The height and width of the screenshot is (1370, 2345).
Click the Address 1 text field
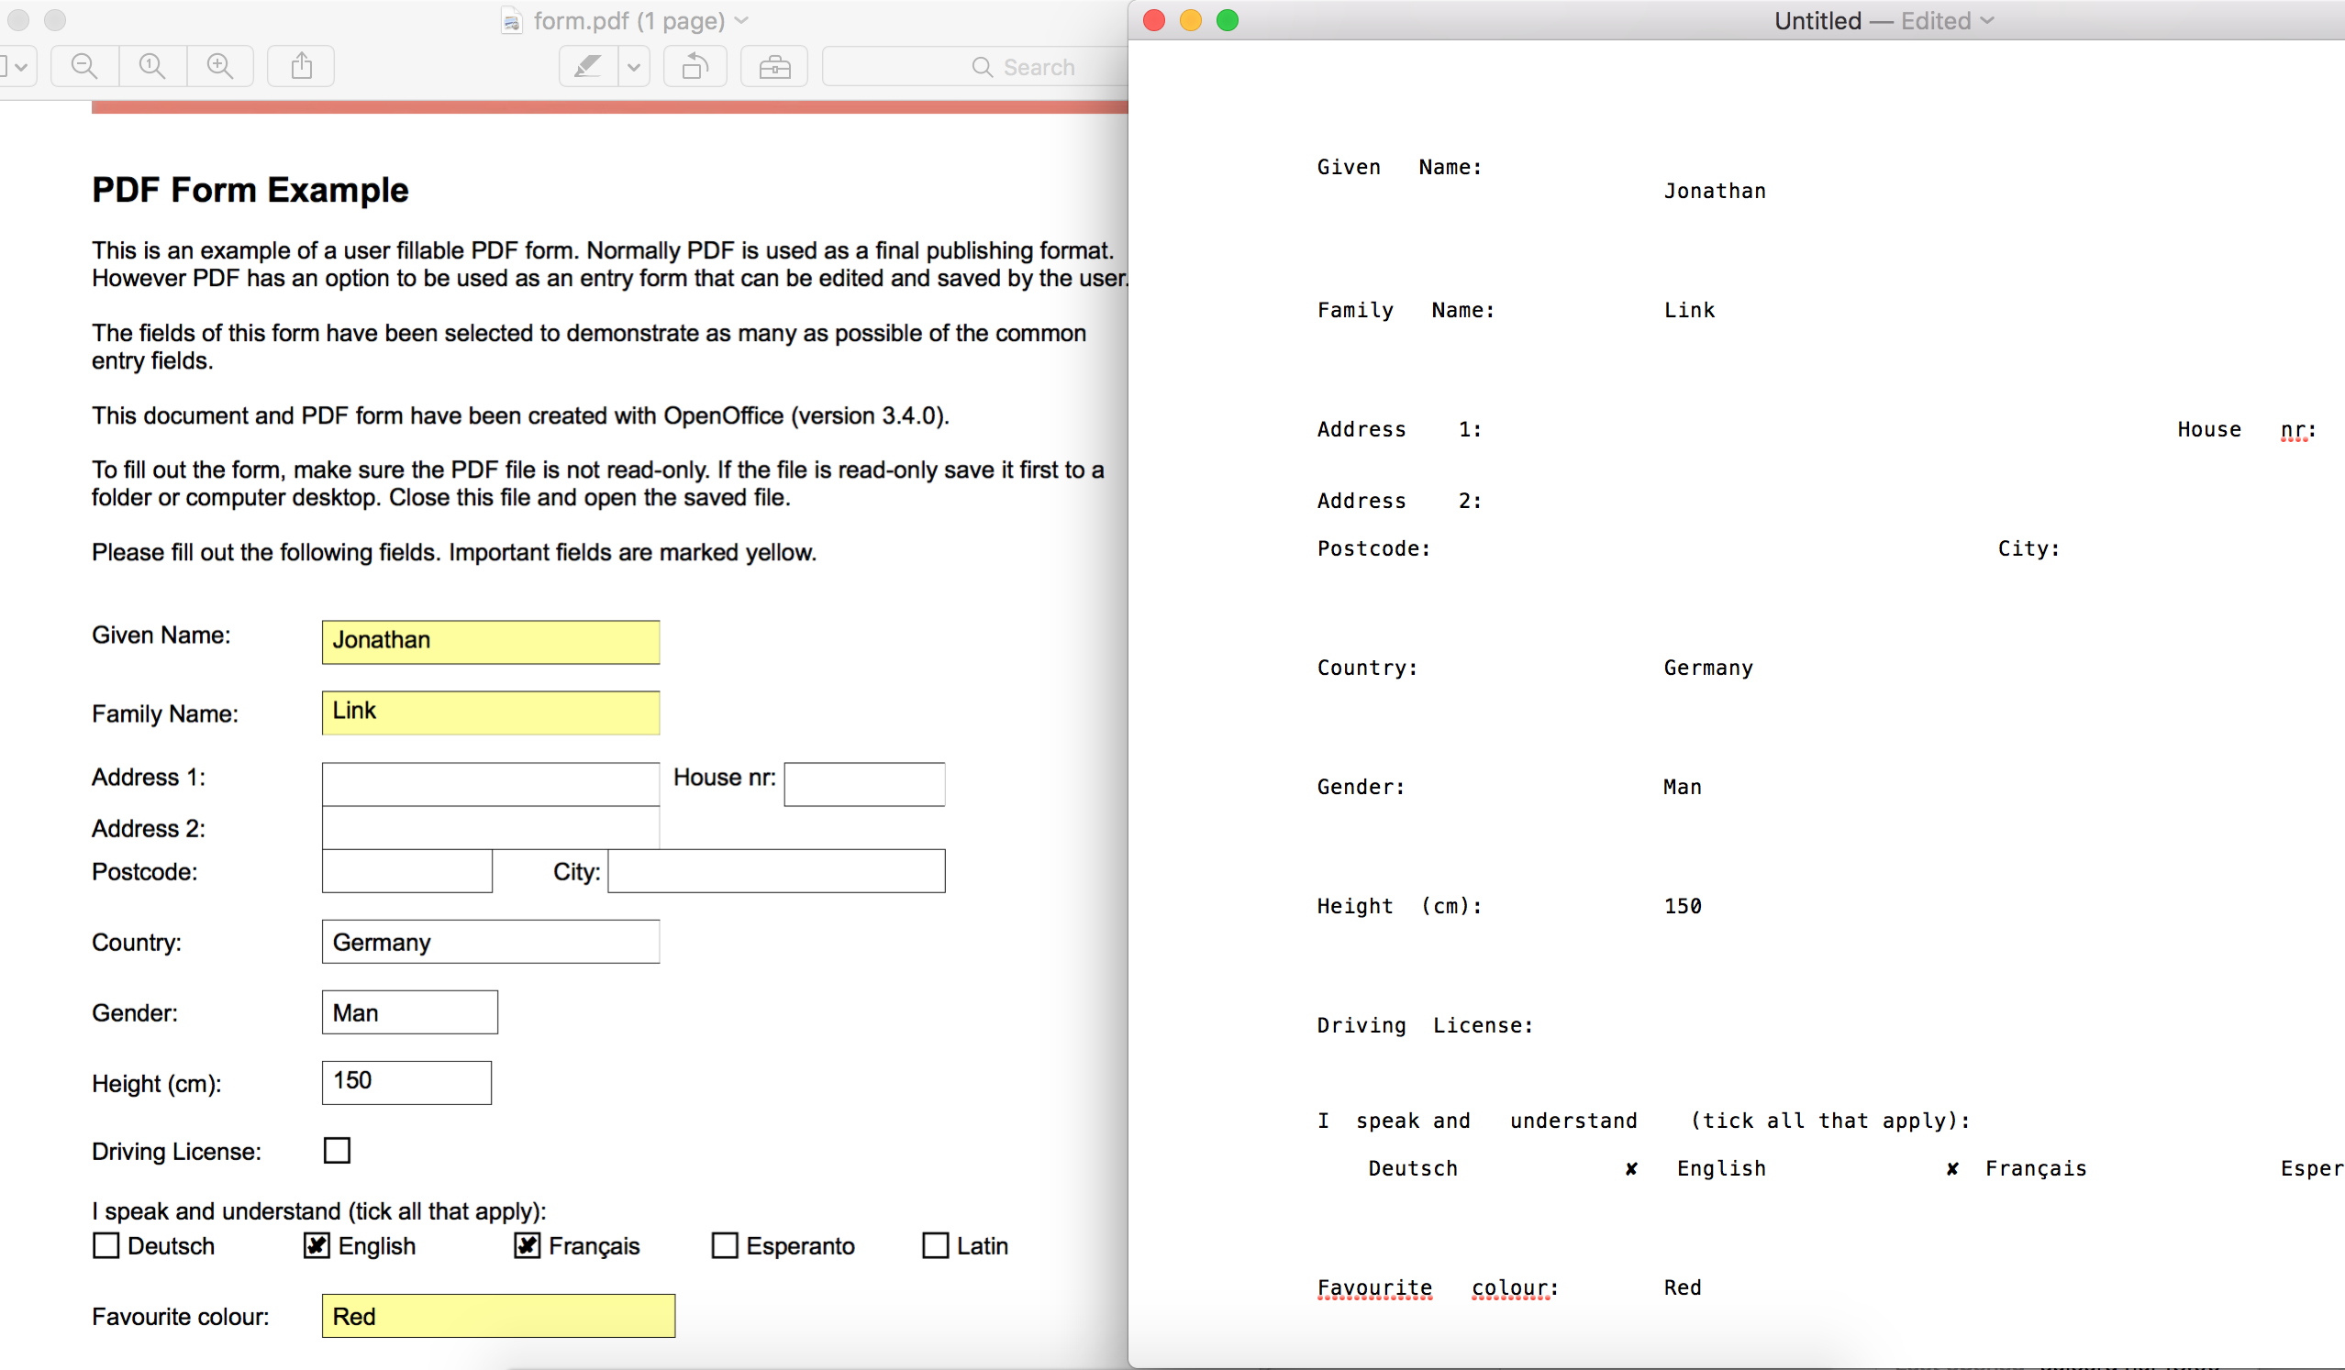pyautogui.click(x=491, y=784)
